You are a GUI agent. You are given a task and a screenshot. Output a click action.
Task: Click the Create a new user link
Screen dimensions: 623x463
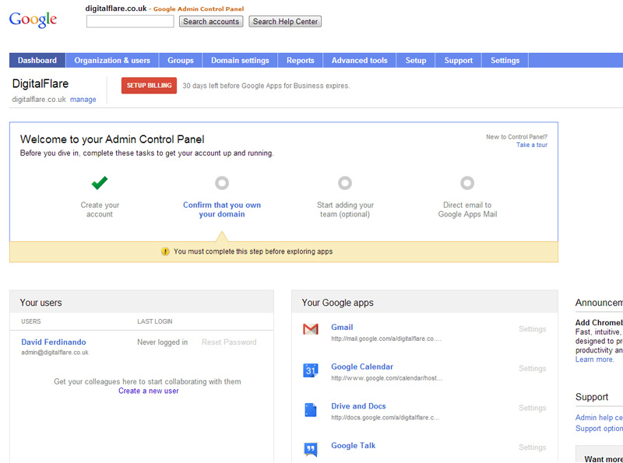pyautogui.click(x=149, y=391)
